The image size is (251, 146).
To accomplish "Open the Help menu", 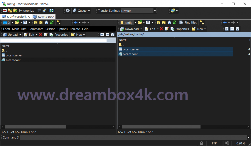I will pyautogui.click(x=85, y=29).
